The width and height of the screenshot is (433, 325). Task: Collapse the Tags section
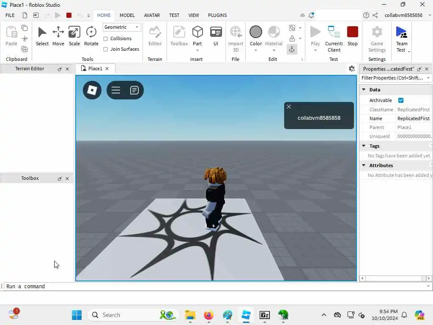pos(364,146)
